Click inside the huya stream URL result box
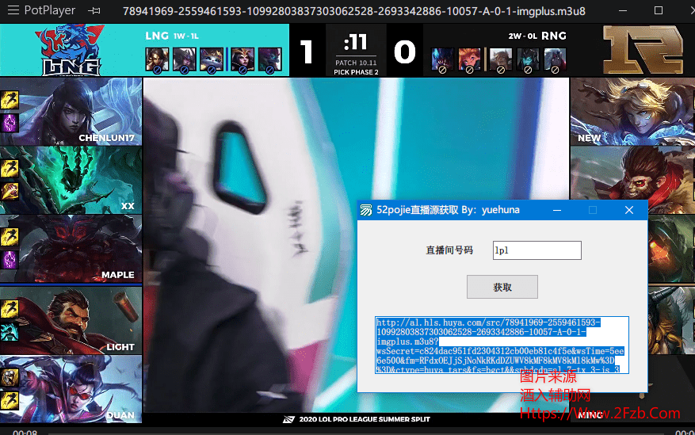Viewport: 695px width, 435px height. (502, 345)
